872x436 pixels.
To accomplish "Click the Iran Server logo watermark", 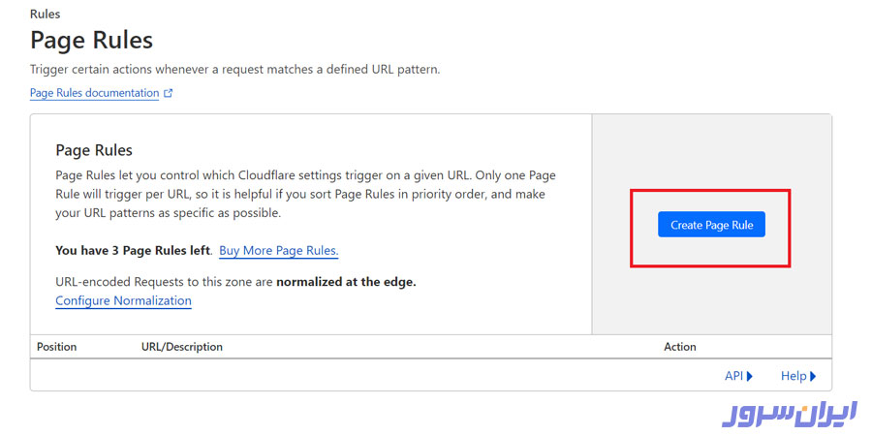I will click(x=789, y=414).
